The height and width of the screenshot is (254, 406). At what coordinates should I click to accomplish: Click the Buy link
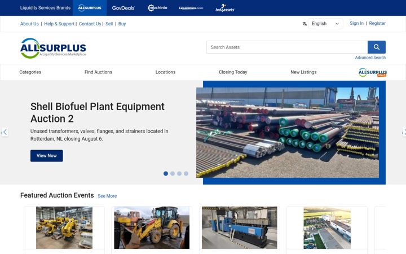click(122, 24)
